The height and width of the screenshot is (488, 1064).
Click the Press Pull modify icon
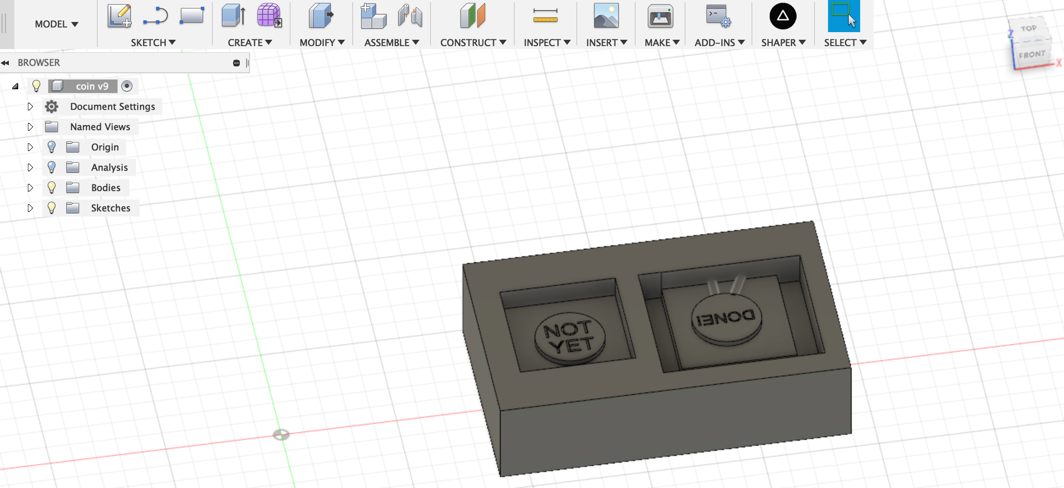(321, 16)
